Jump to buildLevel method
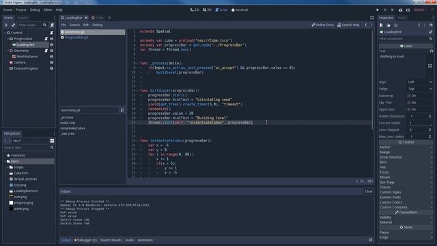 (68, 123)
